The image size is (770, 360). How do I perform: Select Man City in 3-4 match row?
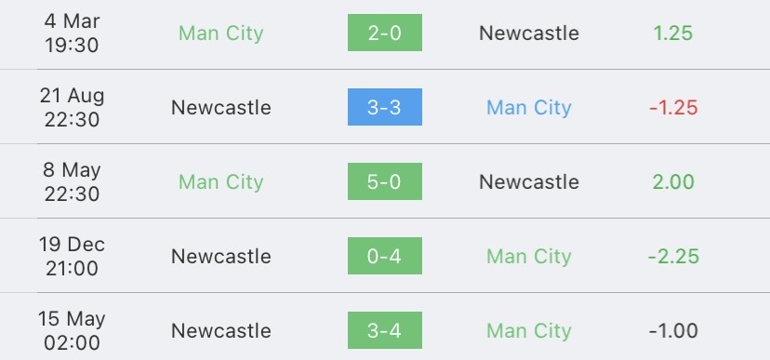pyautogui.click(x=529, y=331)
